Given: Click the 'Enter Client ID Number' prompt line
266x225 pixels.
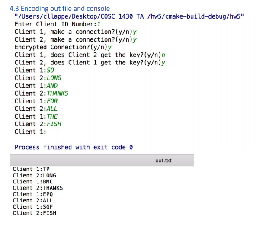Looking at the screenshot, I should (x=58, y=24).
